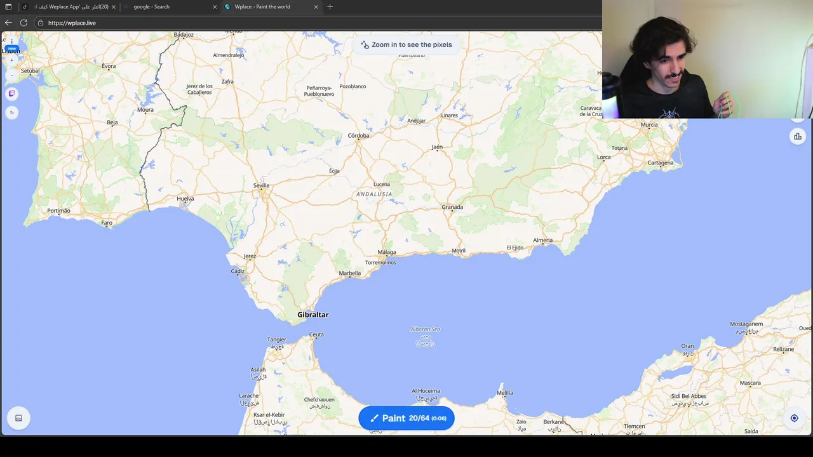
Task: Click the Alboran Sea label
Action: coord(426,329)
